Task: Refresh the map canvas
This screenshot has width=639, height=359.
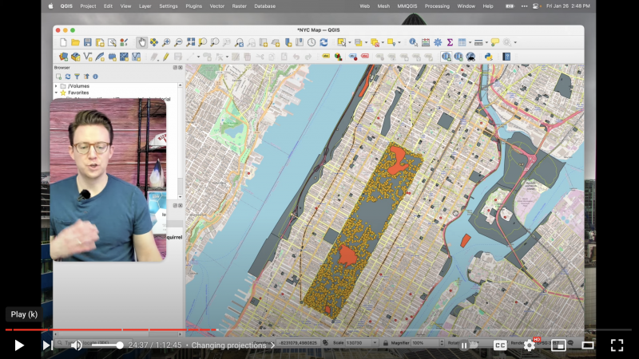Action: point(323,42)
